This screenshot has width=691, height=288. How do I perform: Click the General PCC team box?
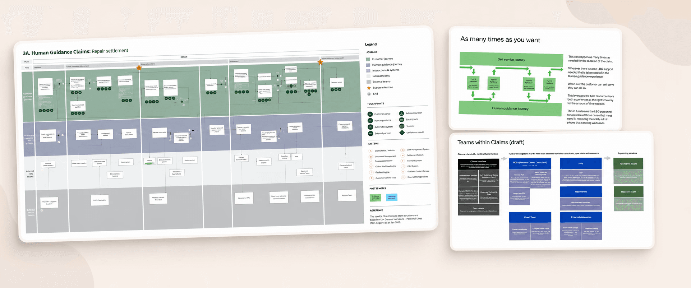tap(519, 179)
